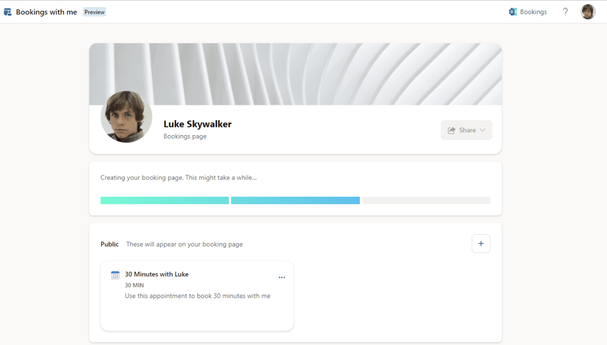607x345 pixels.
Task: Click the middle blue progress bar segment
Action: tap(295, 200)
